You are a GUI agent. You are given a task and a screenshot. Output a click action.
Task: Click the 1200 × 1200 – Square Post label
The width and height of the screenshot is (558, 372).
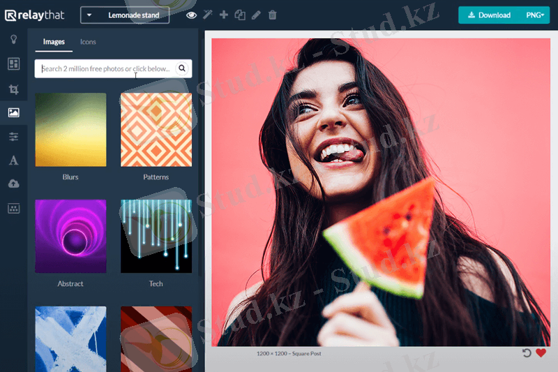tap(289, 353)
